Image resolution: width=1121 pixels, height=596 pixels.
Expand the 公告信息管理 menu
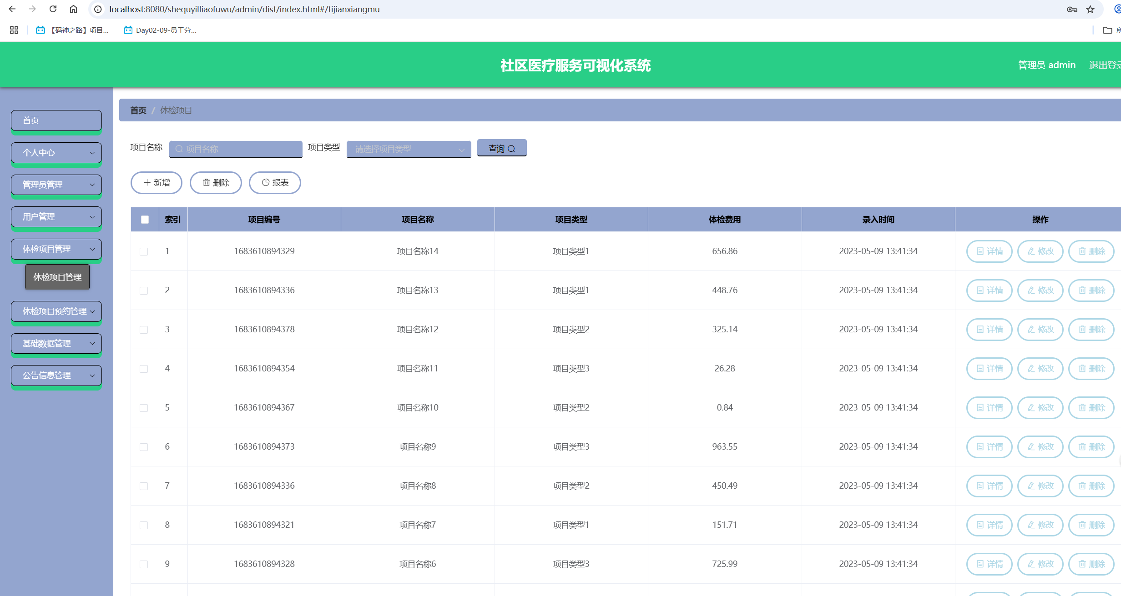pyautogui.click(x=56, y=376)
